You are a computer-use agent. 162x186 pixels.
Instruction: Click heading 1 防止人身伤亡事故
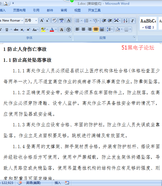(x=25, y=49)
